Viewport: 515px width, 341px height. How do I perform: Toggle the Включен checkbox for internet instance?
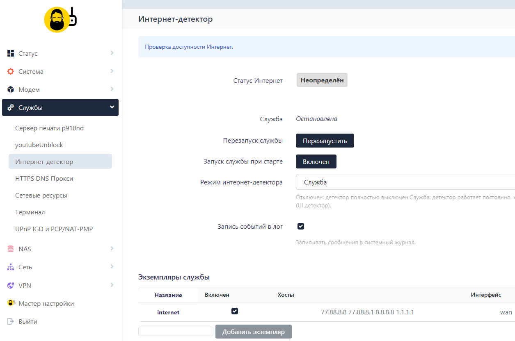(235, 311)
